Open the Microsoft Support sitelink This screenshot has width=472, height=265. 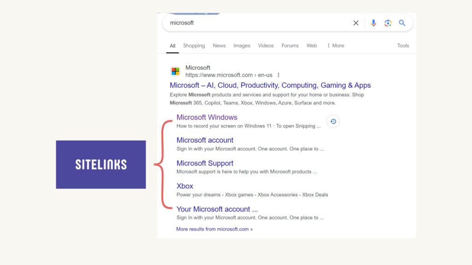pyautogui.click(x=205, y=163)
